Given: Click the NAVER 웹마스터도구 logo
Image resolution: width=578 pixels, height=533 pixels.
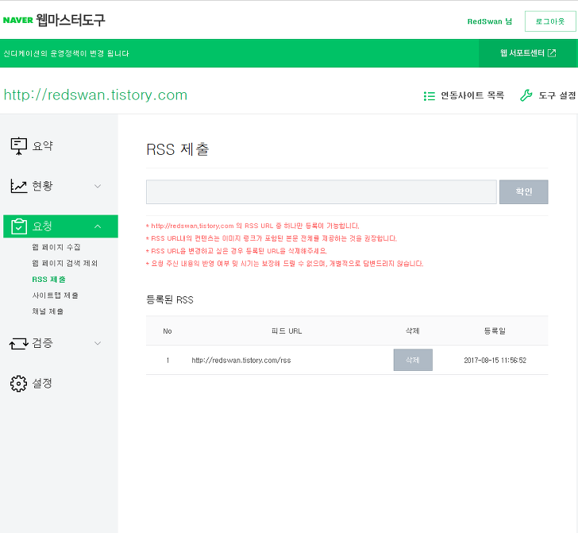Looking at the screenshot, I should pyautogui.click(x=54, y=20).
